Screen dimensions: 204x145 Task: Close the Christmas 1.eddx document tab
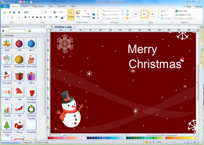pyautogui.click(x=74, y=27)
